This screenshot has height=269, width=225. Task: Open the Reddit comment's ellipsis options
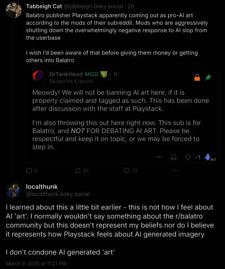pyautogui.click(x=159, y=157)
